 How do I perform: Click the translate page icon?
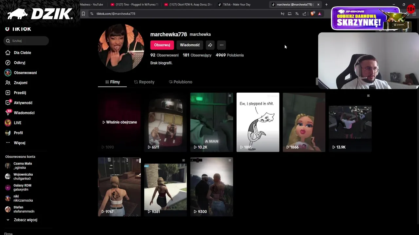pyautogui.click(x=297, y=14)
